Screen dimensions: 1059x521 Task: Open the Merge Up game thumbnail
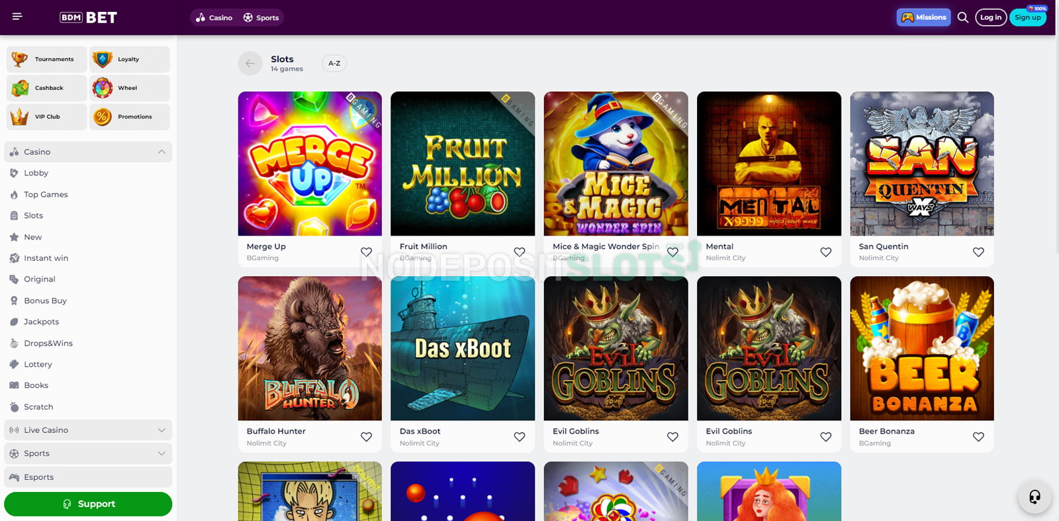(x=310, y=164)
